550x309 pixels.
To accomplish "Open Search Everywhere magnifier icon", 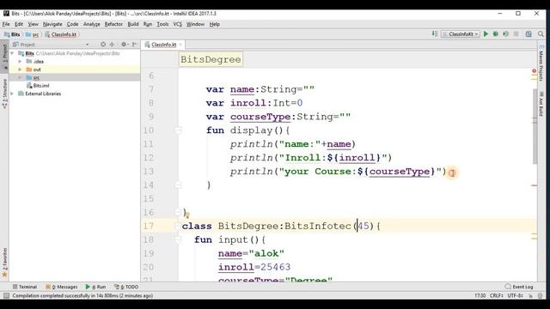I will click(541, 34).
